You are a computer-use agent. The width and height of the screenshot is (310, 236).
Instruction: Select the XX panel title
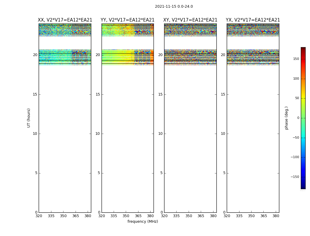pyautogui.click(x=65, y=20)
